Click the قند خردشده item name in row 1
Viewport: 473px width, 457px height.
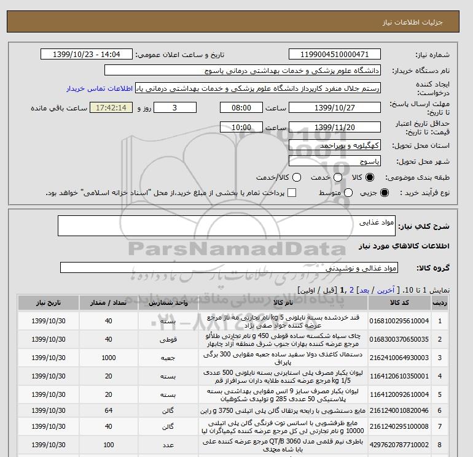click(x=283, y=321)
